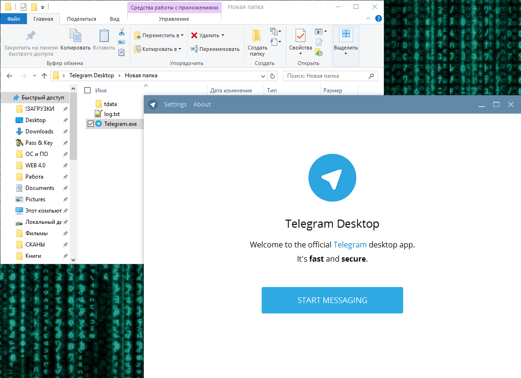Viewport: 521px width, 378px height.
Task: Refresh the Новая папка folder view
Action: [273, 76]
